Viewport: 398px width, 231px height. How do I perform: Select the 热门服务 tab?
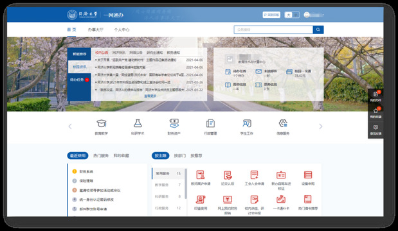pos(101,155)
